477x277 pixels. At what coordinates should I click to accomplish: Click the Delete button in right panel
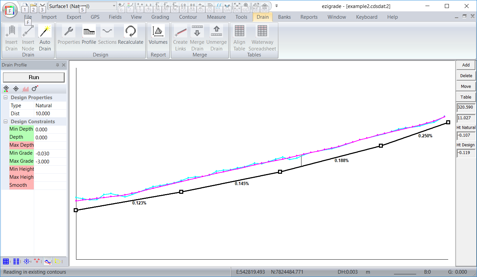pyautogui.click(x=466, y=76)
